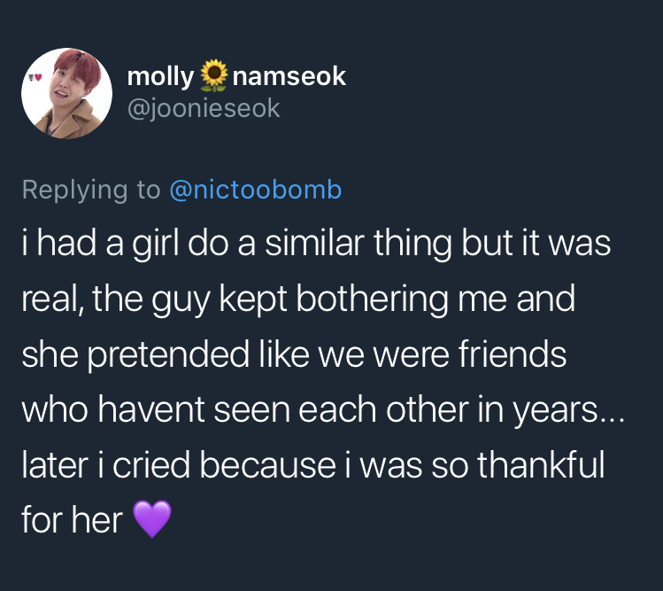Image resolution: width=663 pixels, height=591 pixels.
Task: Click the sunflower emoji in the display name
Action: (x=213, y=77)
